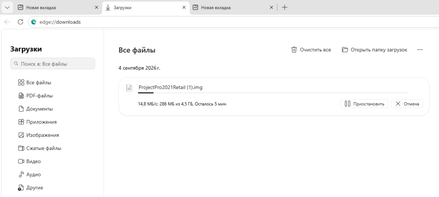Click the Другие file icon
Image resolution: width=439 pixels, height=197 pixels.
[x=21, y=188]
